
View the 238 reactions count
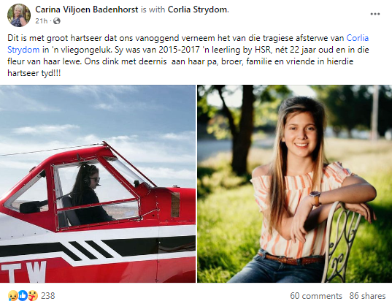coord(47,296)
